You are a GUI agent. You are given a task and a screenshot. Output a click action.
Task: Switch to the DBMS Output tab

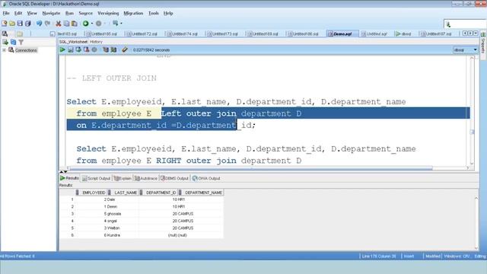[174, 178]
